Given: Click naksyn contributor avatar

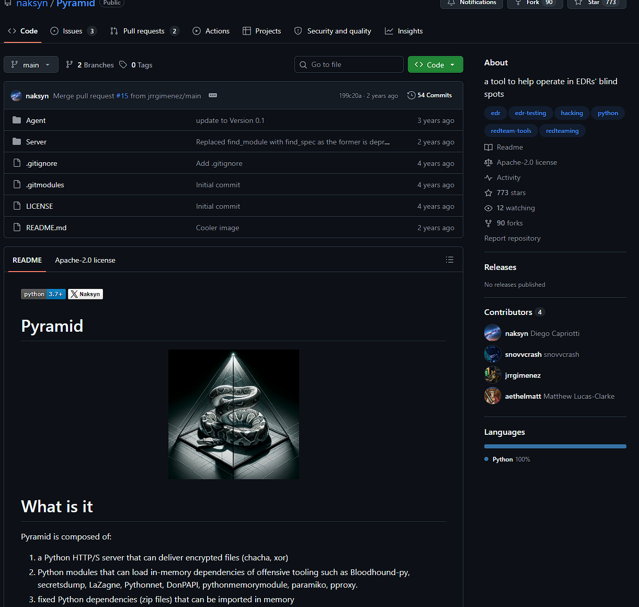Looking at the screenshot, I should tap(493, 333).
